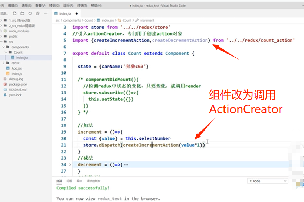Select the index.jsx editor tab
The image size is (304, 202).
65,13
